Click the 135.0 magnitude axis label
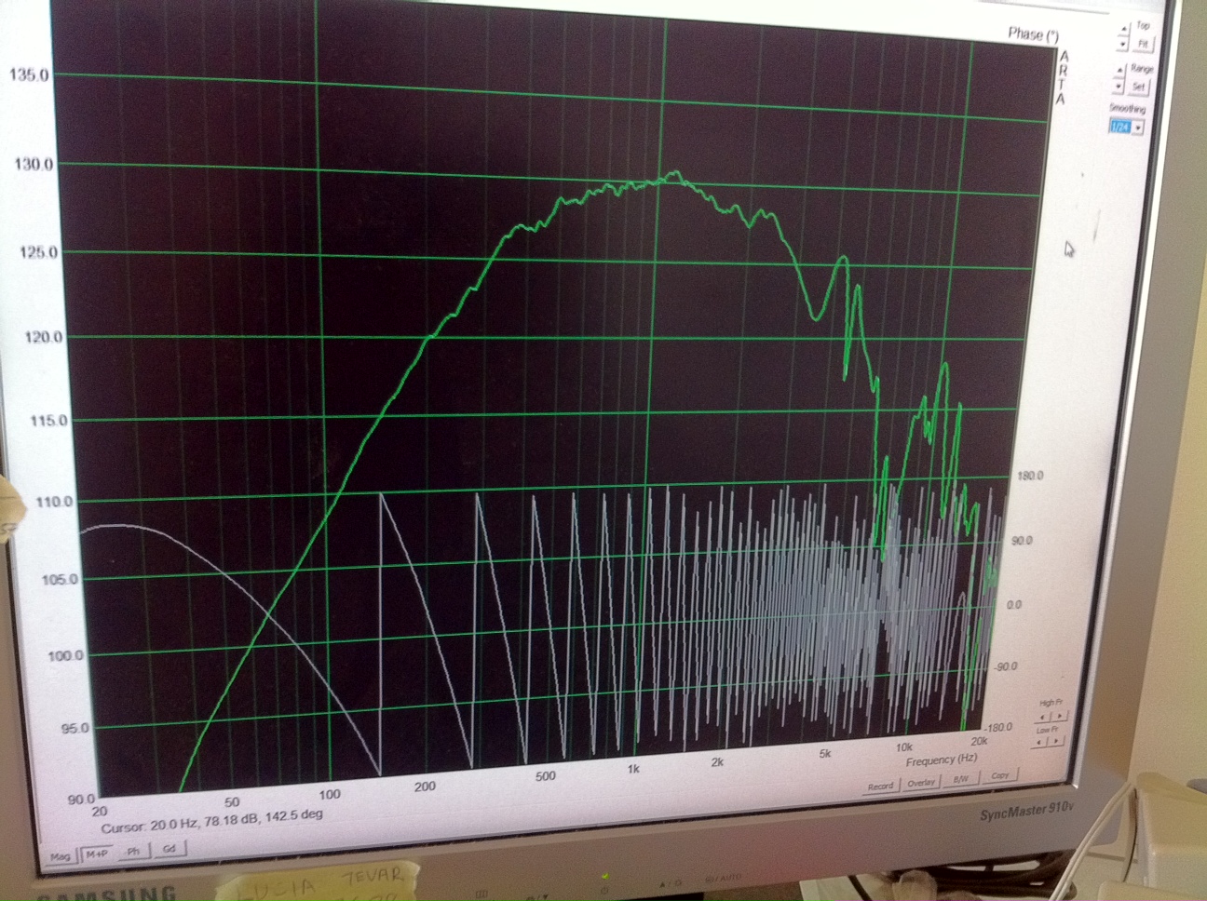This screenshot has width=1207, height=901. point(29,75)
